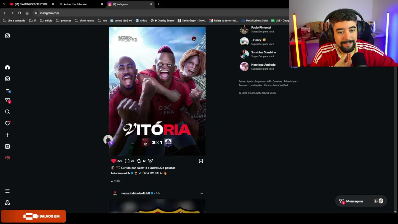The image size is (398, 224).
Task: Expand the post caption with "... mais"
Action: (x=115, y=181)
